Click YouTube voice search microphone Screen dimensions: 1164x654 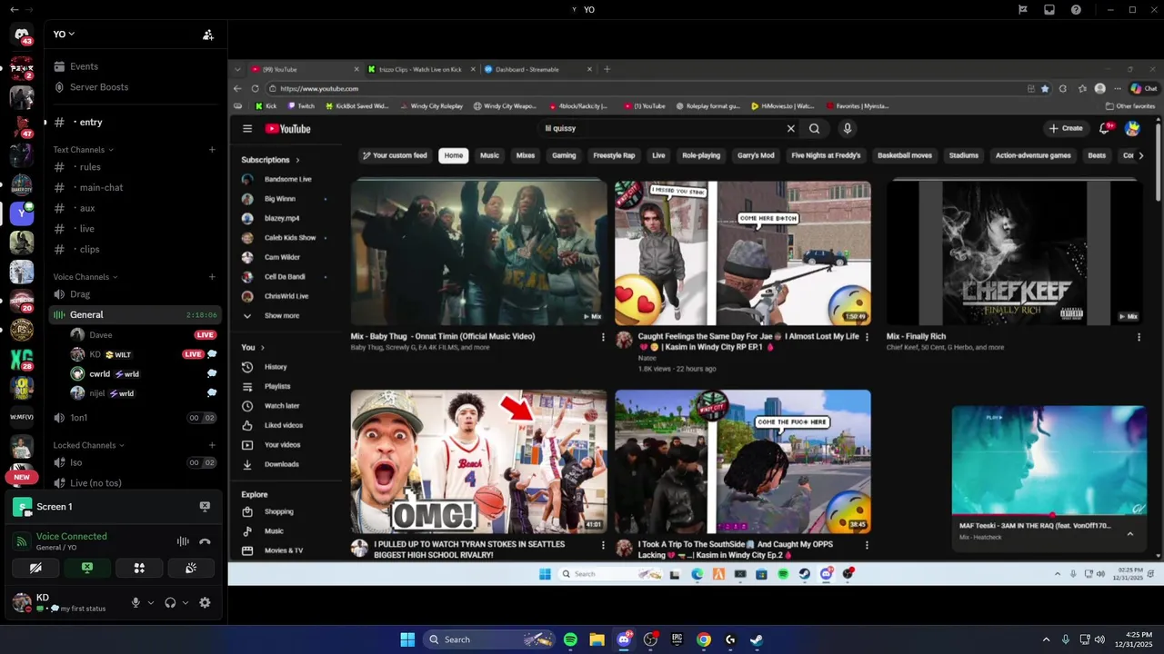[x=848, y=129]
